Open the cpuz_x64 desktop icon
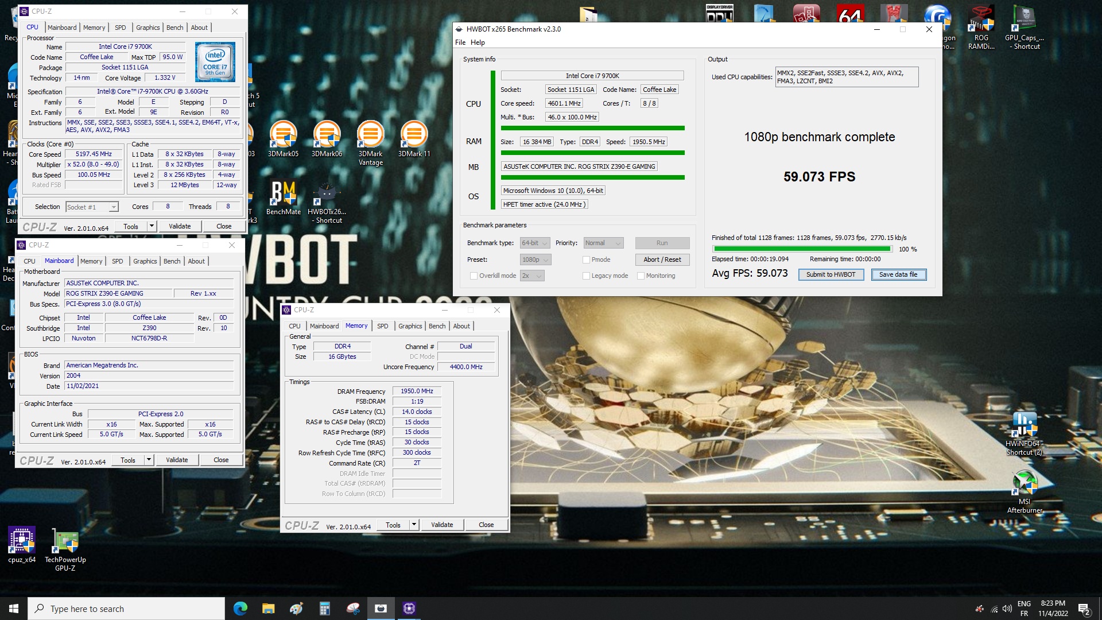The image size is (1102, 620). tap(22, 545)
